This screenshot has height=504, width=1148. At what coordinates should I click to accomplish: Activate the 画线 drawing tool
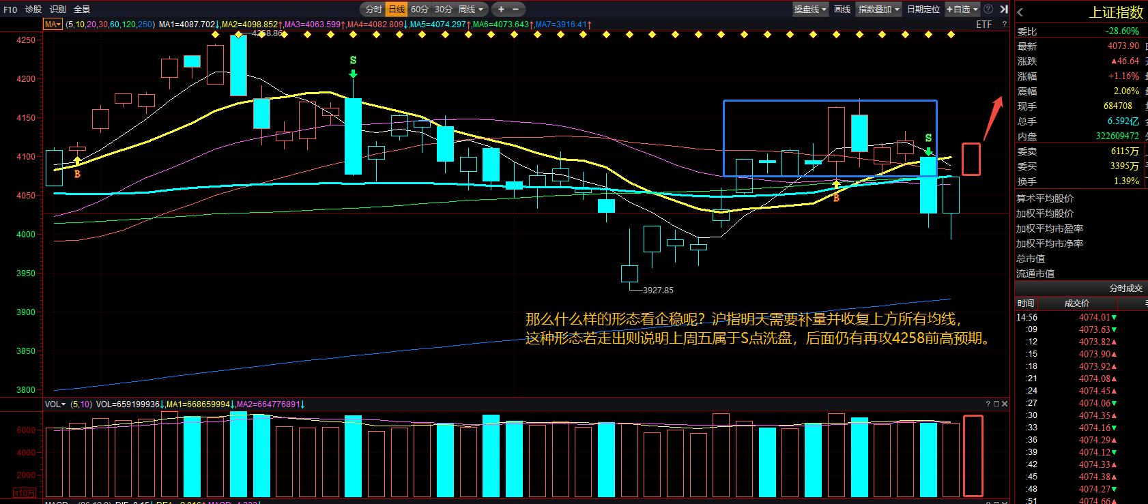pos(842,10)
